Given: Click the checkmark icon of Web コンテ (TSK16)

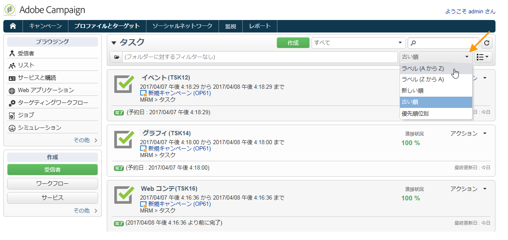Looking at the screenshot, I should click(x=124, y=195).
